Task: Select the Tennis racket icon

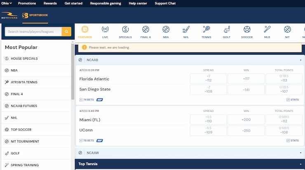Action: tap(206, 30)
